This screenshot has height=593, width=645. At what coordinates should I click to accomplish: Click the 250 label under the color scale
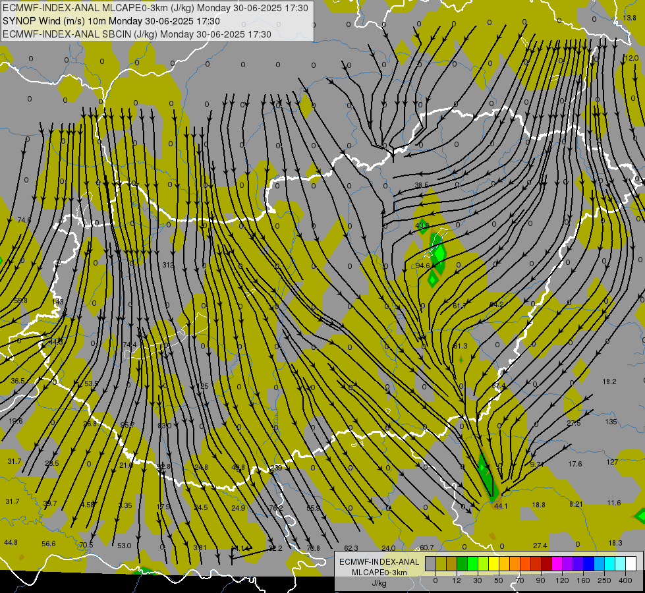(604, 580)
